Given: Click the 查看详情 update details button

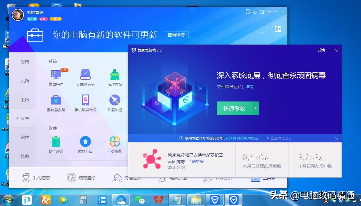Looking at the screenshot, I should (x=176, y=35).
